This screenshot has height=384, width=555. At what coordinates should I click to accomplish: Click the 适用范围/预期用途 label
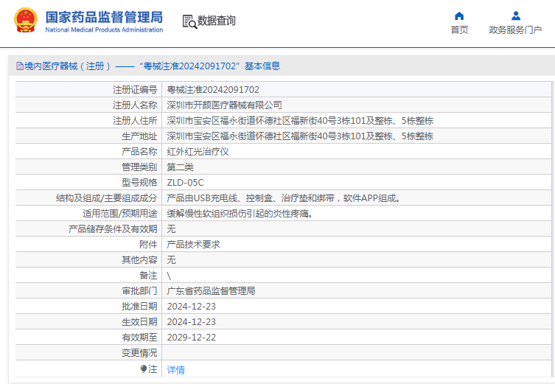click(x=120, y=214)
